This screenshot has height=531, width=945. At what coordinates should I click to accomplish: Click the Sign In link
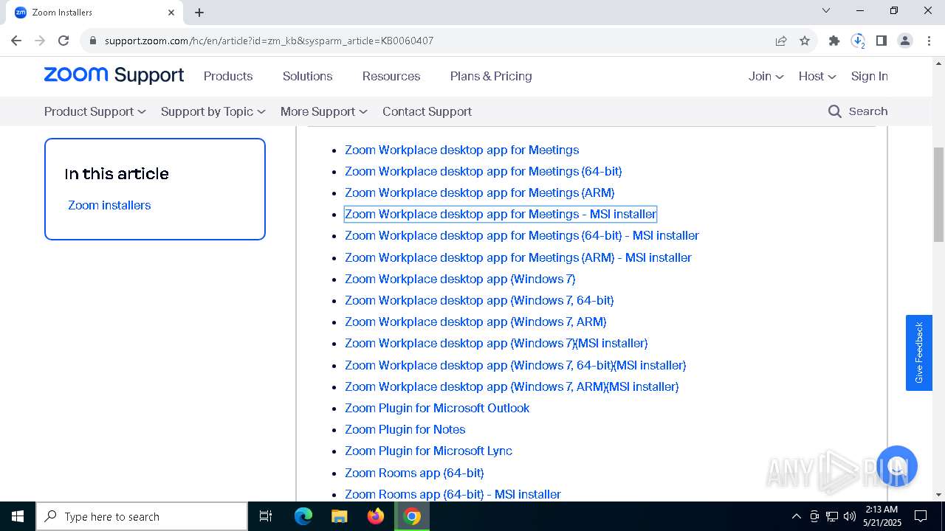point(870,76)
